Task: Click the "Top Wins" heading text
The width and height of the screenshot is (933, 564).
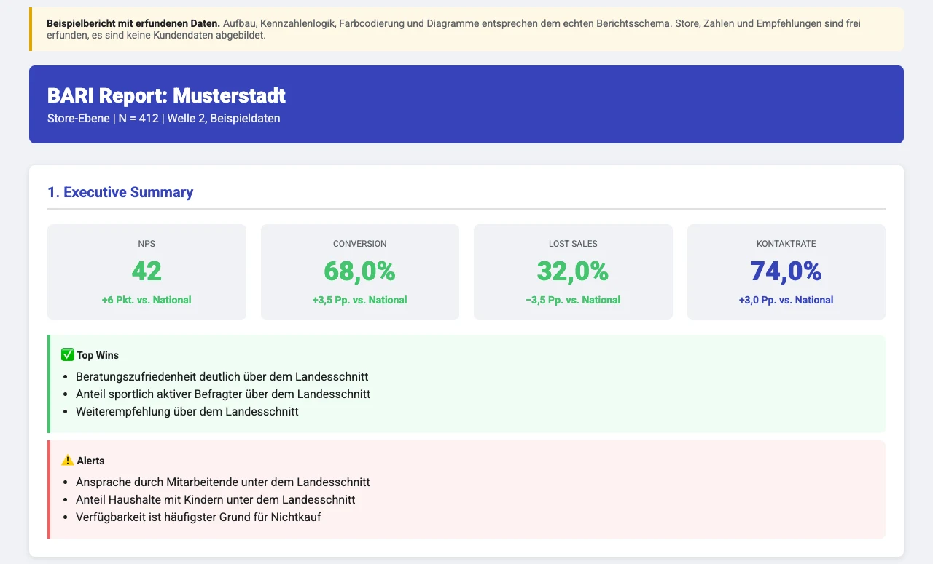Action: tap(98, 356)
